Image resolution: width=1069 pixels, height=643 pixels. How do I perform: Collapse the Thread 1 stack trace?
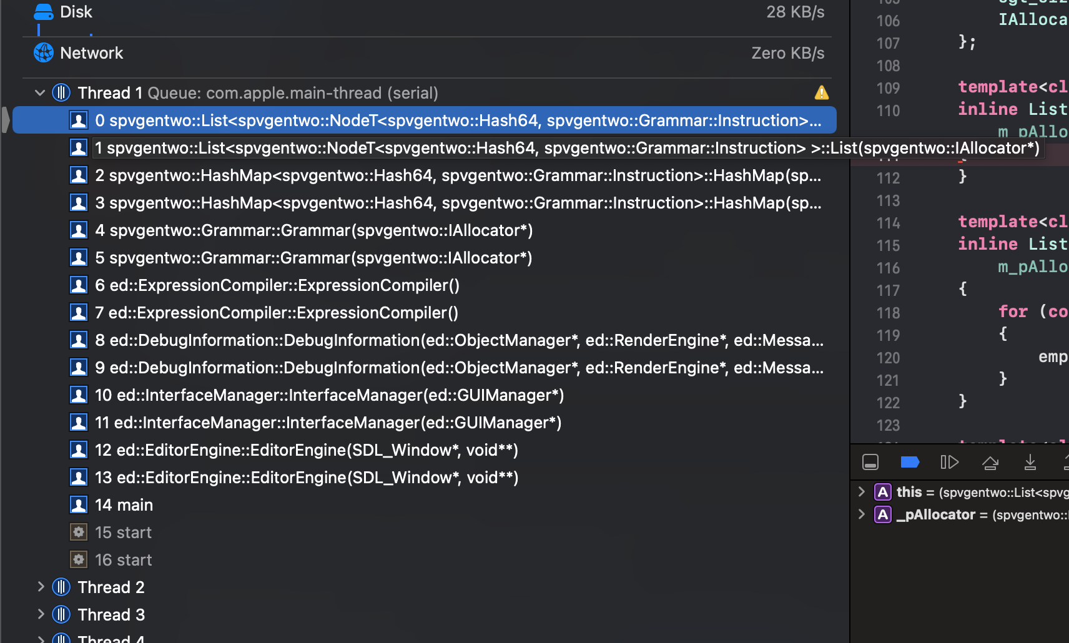[x=39, y=92]
